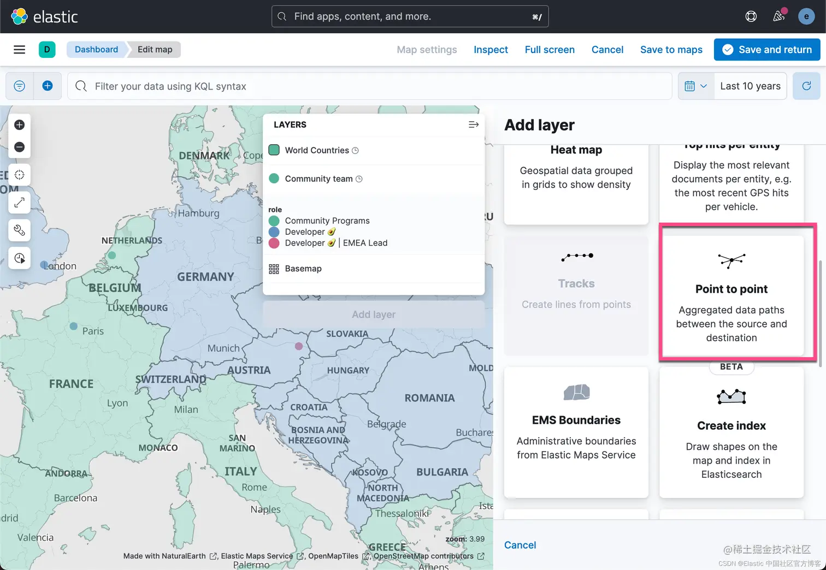Focus the Find apps search box
The height and width of the screenshot is (570, 826).
[410, 16]
